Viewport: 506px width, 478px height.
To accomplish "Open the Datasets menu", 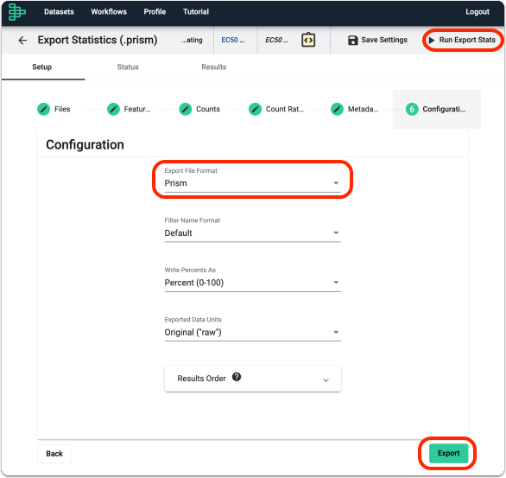I will (x=59, y=12).
